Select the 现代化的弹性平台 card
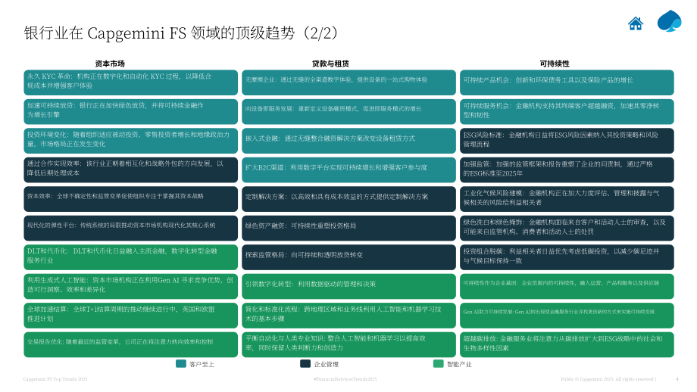 (130, 229)
